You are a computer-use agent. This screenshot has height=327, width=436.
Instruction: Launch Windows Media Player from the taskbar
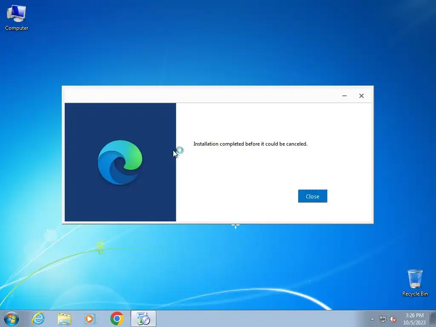(x=90, y=318)
